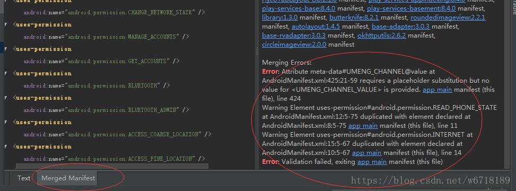Screen dimensions: 516x191
Task: Go to the base-adapter:3.0.3 manifest
Action: click(401, 26)
